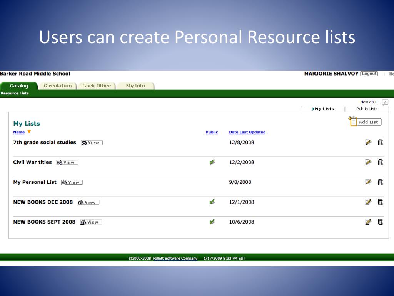Viewport: 394px width, 296px height.
Task: Delete the NEW BOOKS DEC 2008 list
Action: coord(380,202)
